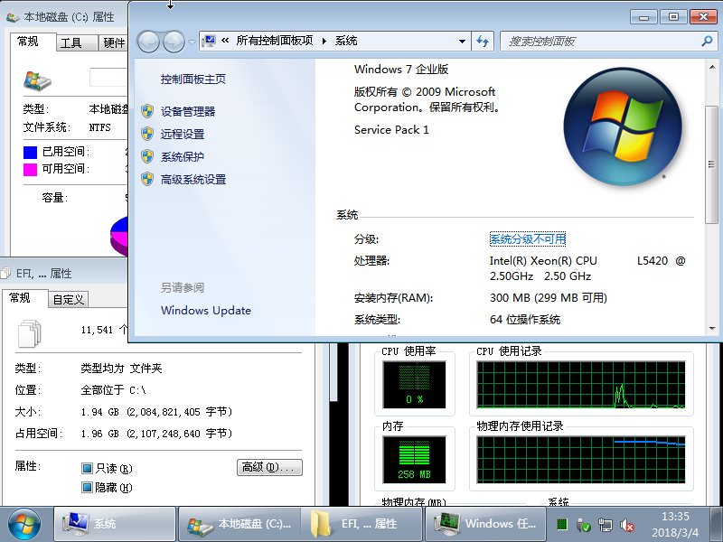Image resolution: width=723 pixels, height=542 pixels.
Task: Click the 高级(D)... advanced button
Action: point(269,467)
